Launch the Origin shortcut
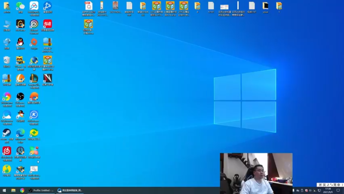344x194 pixels. [x=34, y=44]
